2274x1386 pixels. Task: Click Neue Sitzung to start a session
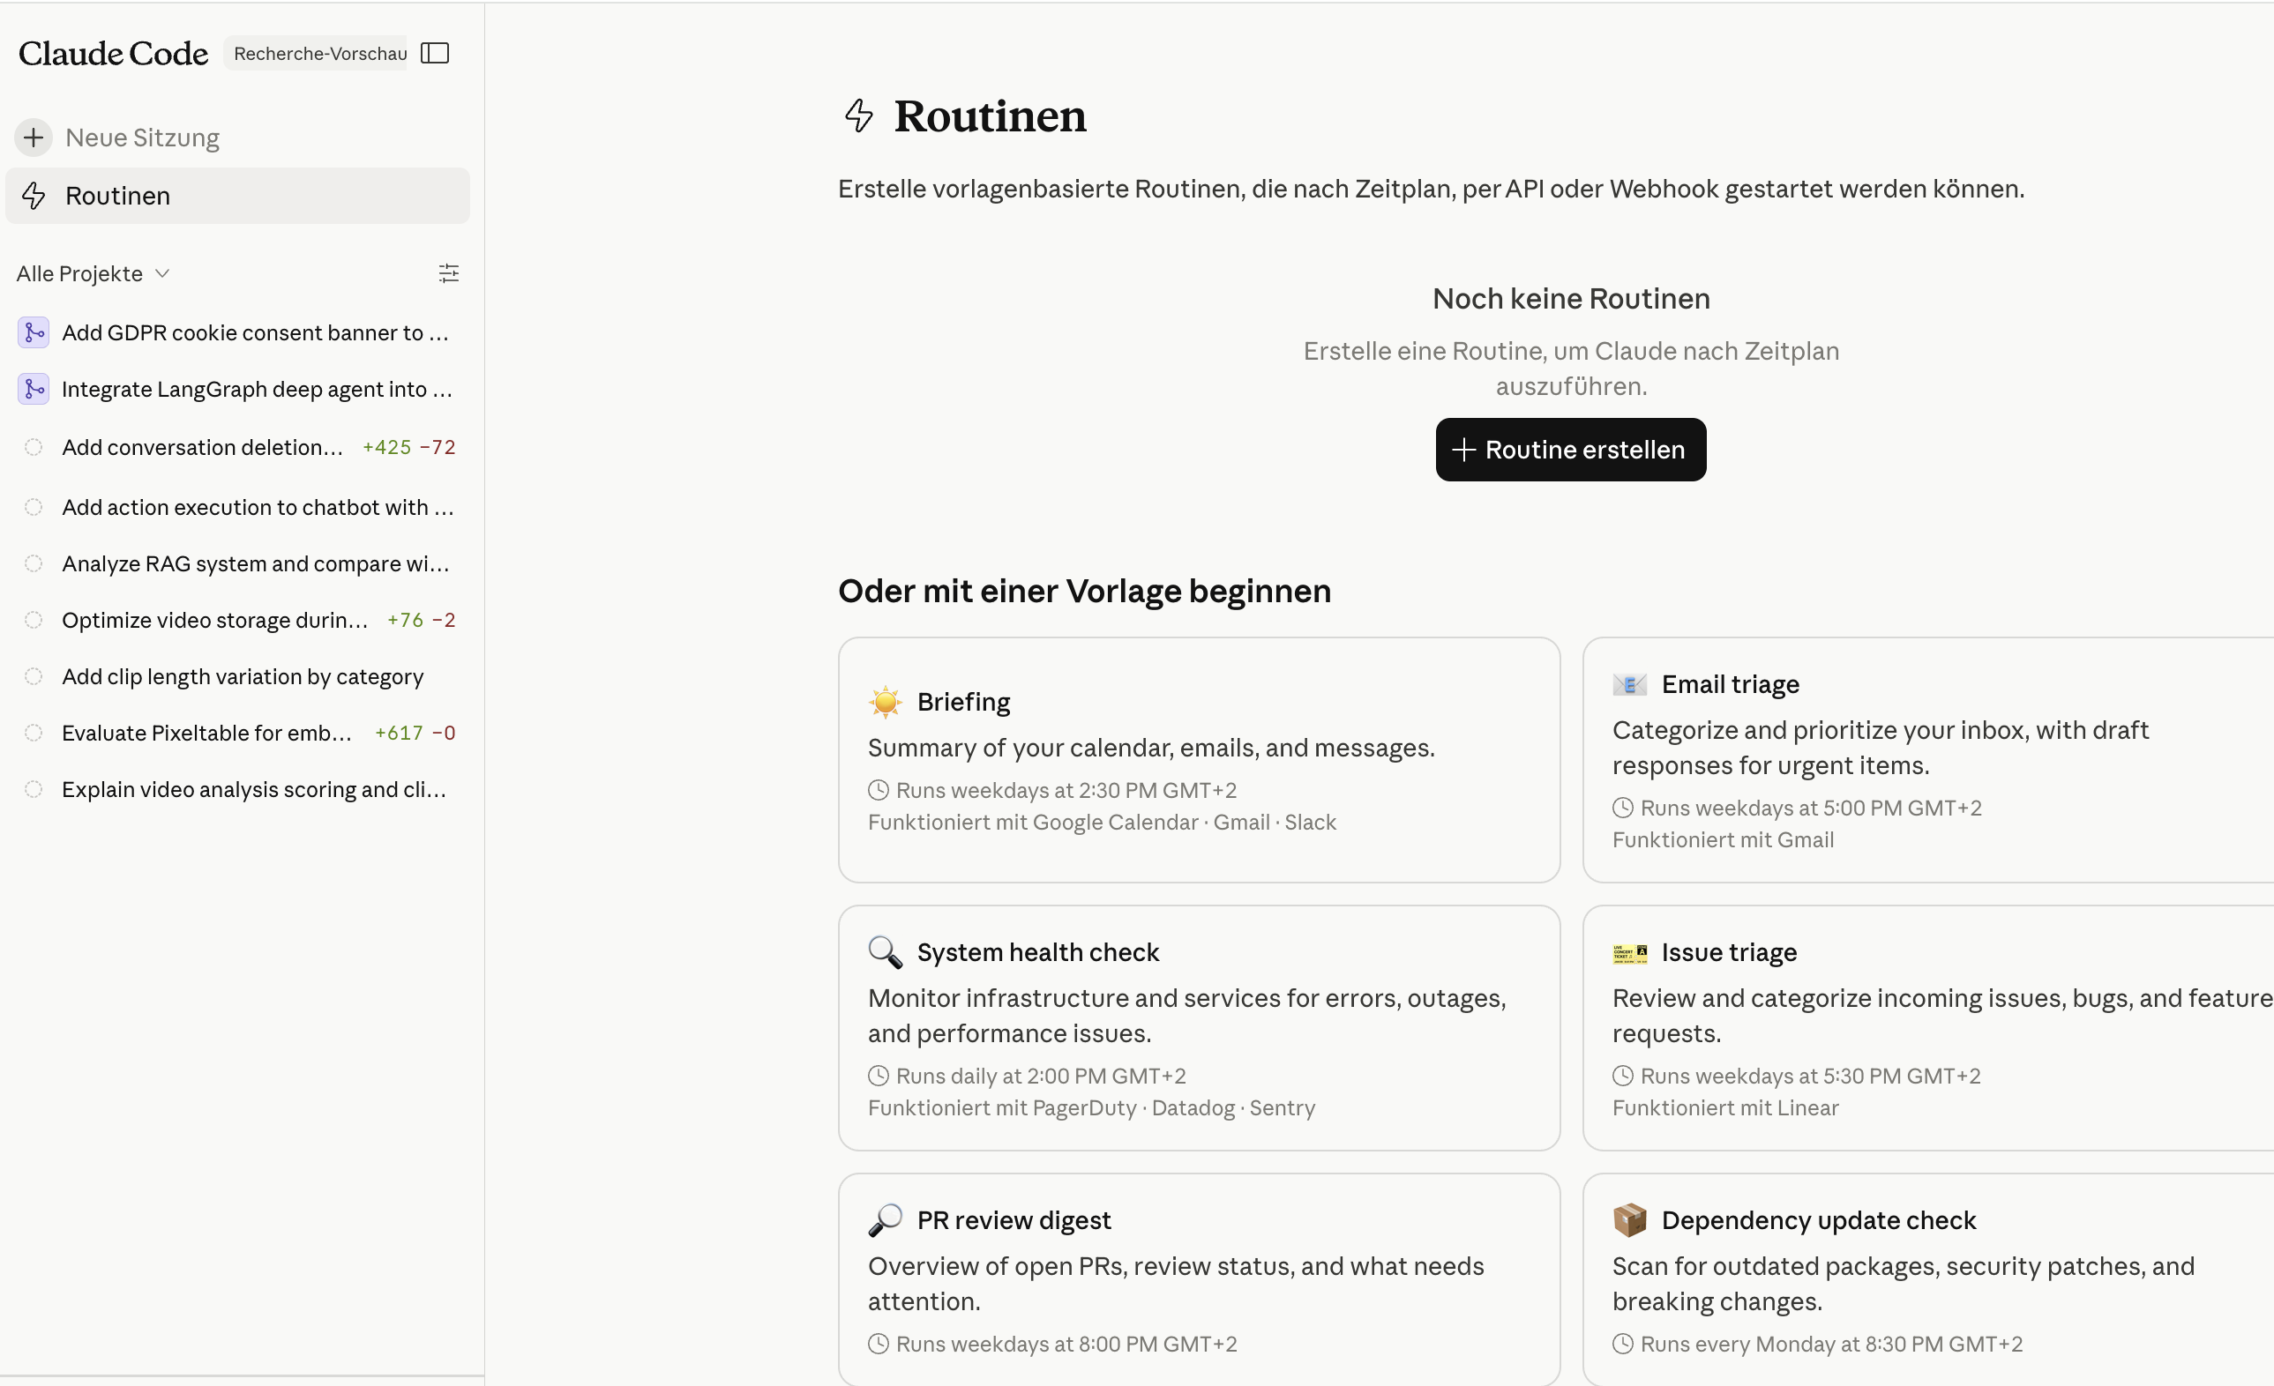pos(141,137)
